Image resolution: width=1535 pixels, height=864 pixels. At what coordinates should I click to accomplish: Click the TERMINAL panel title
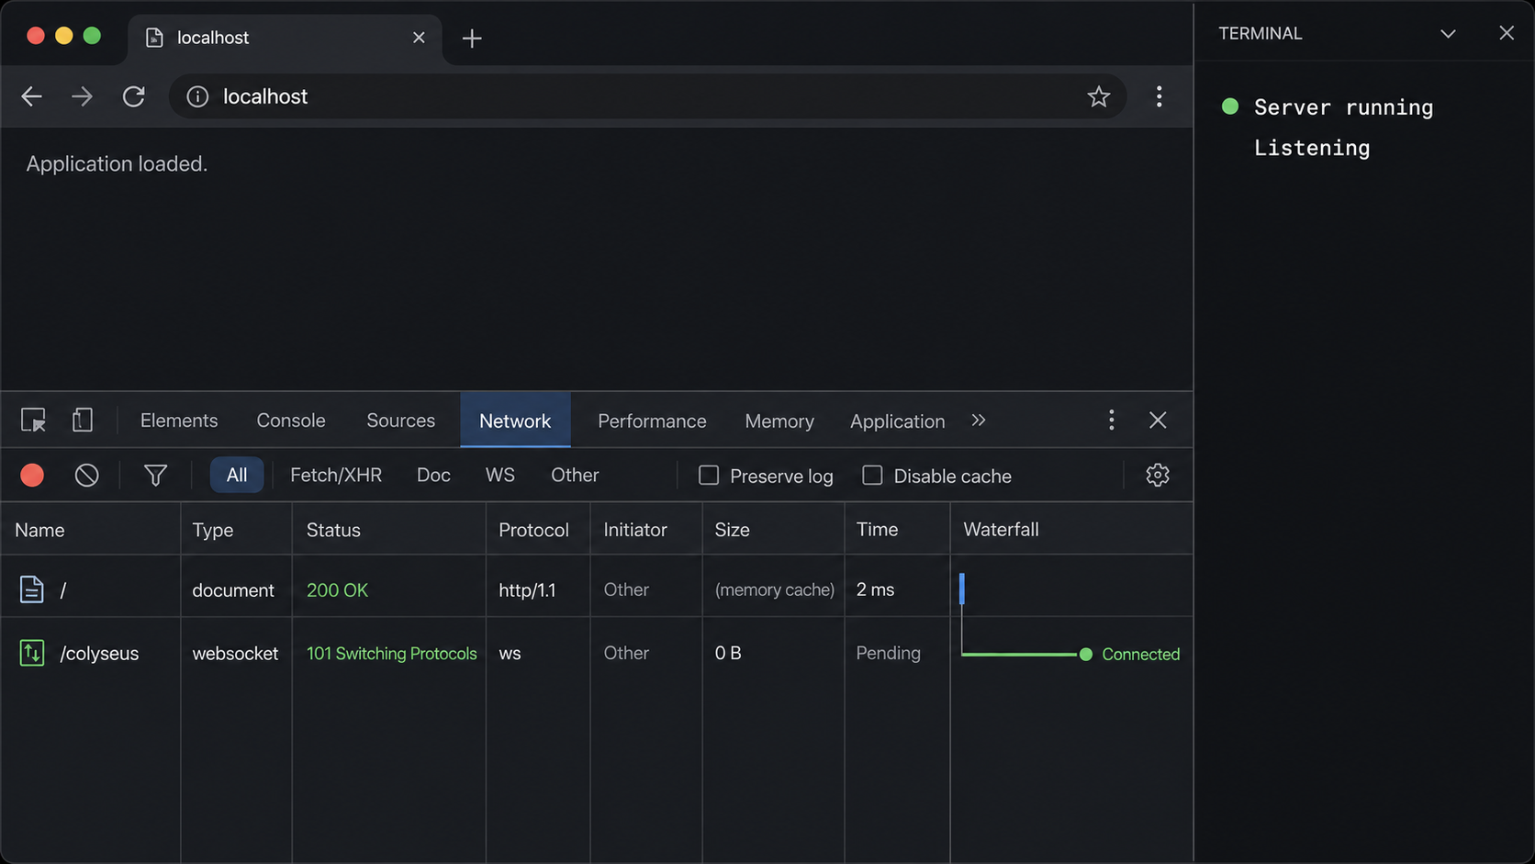(1260, 33)
